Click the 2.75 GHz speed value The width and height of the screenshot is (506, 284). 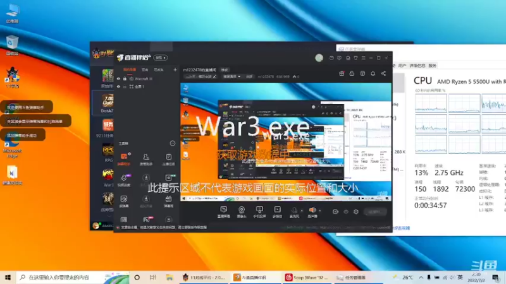(449, 172)
